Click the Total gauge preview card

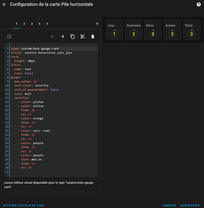pos(192,30)
